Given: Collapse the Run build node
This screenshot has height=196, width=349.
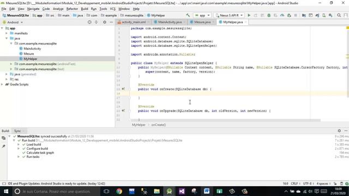Looking at the screenshot, I should tap(14, 140).
